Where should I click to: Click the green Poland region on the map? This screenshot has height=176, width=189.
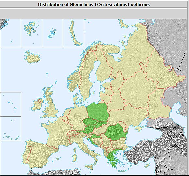(x=98, y=112)
